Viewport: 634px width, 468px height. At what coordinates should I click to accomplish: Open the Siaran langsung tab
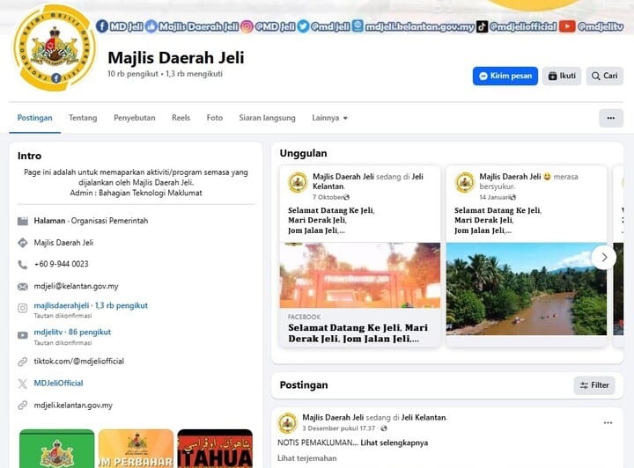tap(267, 118)
